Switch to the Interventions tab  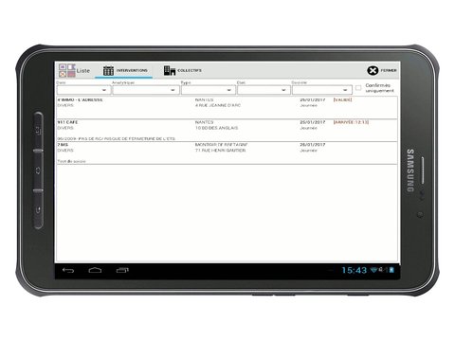tap(124, 71)
